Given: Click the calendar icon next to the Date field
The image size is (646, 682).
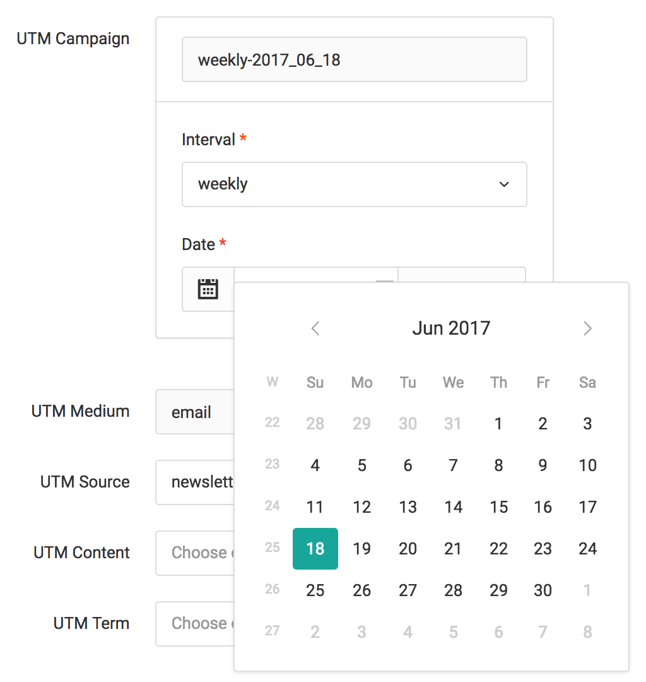Looking at the screenshot, I should click(208, 289).
